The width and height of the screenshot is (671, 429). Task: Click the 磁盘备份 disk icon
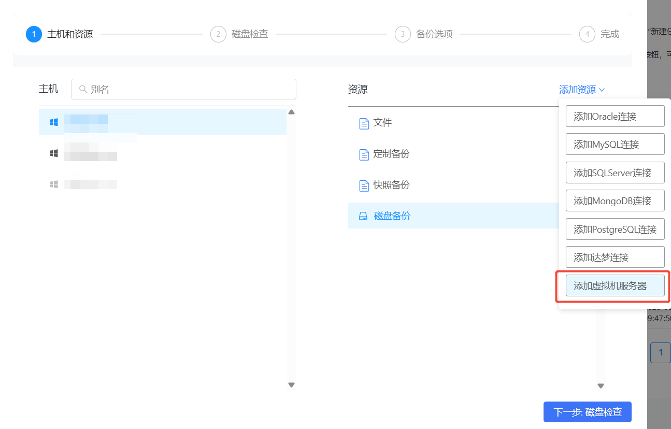point(363,216)
